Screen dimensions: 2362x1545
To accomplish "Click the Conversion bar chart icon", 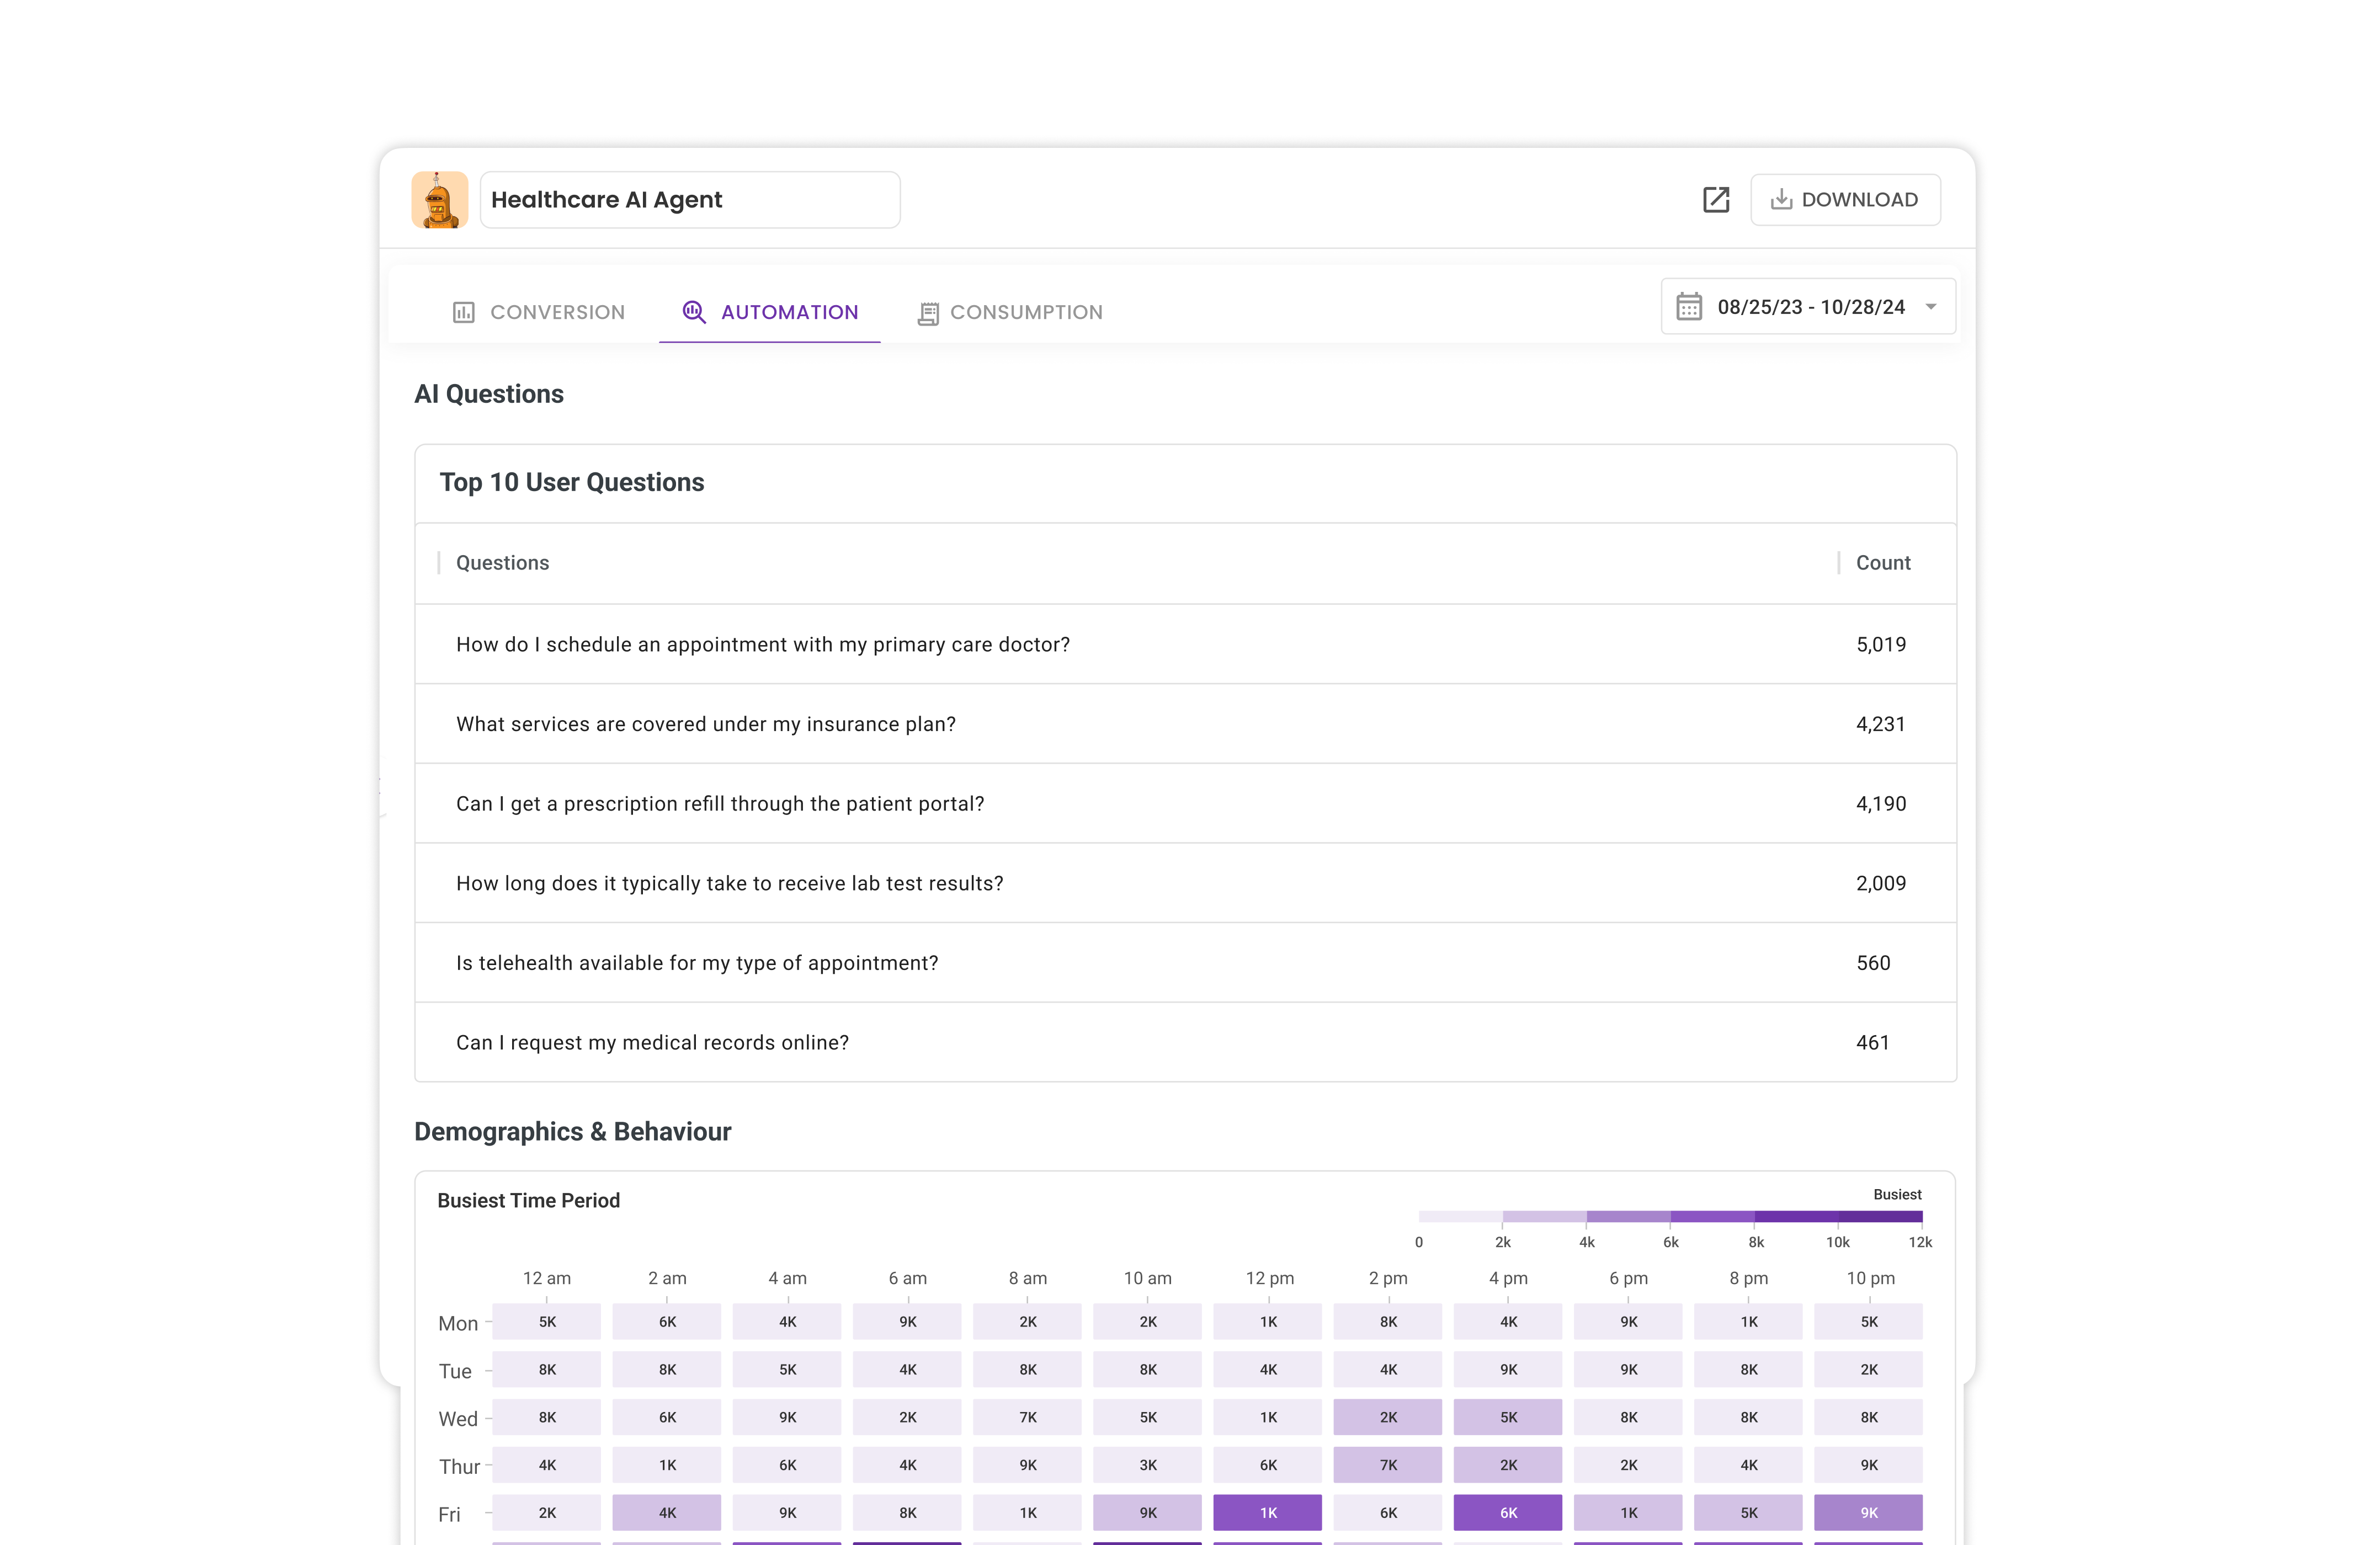I will [464, 312].
